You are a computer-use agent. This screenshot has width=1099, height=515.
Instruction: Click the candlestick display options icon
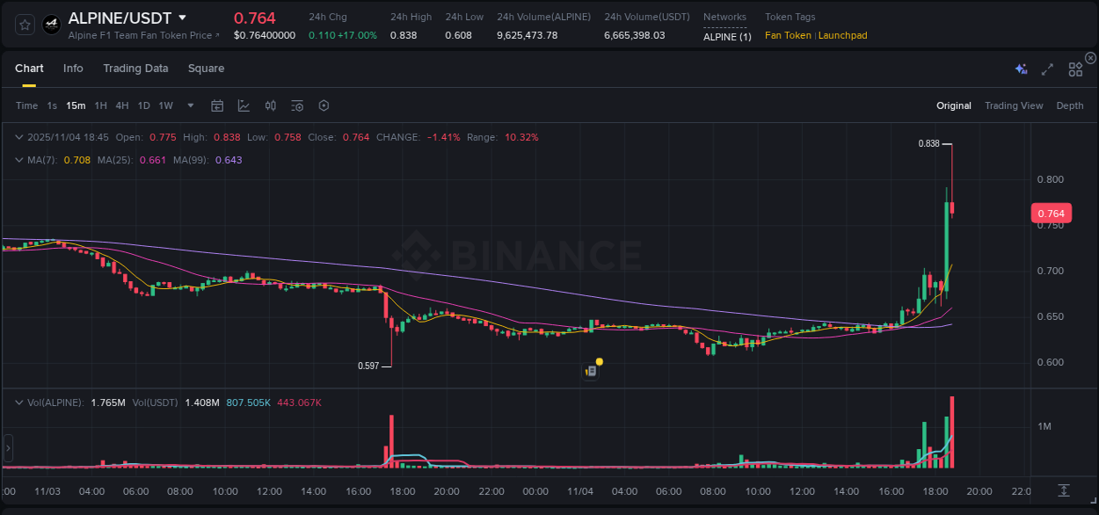click(270, 105)
